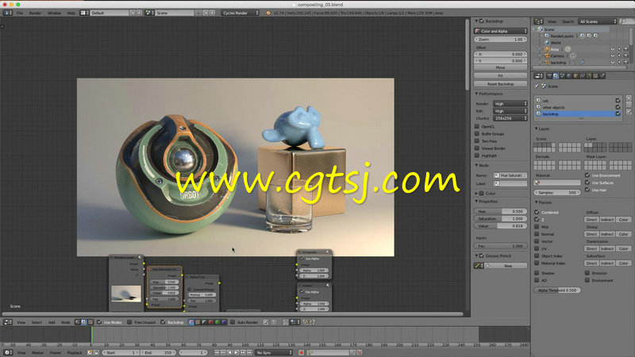
Task: Open the timeline Marker menu
Action: pyautogui.click(x=37, y=352)
